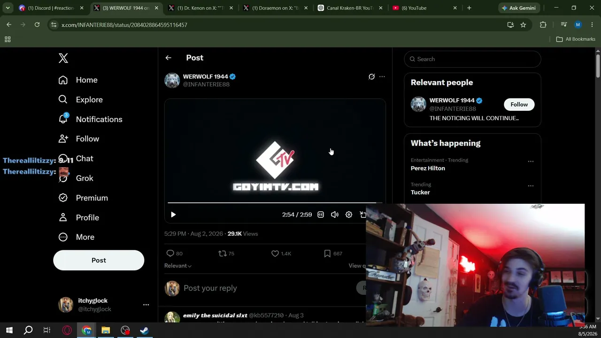Screen dimensions: 601x338
Task: Switch to the Discord browser tab
Action: tap(50, 8)
